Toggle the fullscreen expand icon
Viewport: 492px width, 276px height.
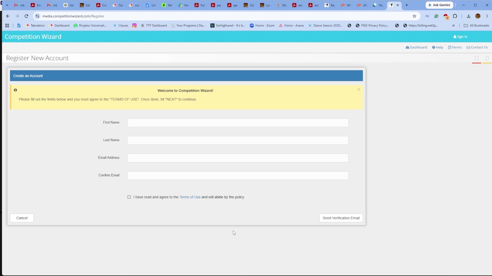(477, 58)
